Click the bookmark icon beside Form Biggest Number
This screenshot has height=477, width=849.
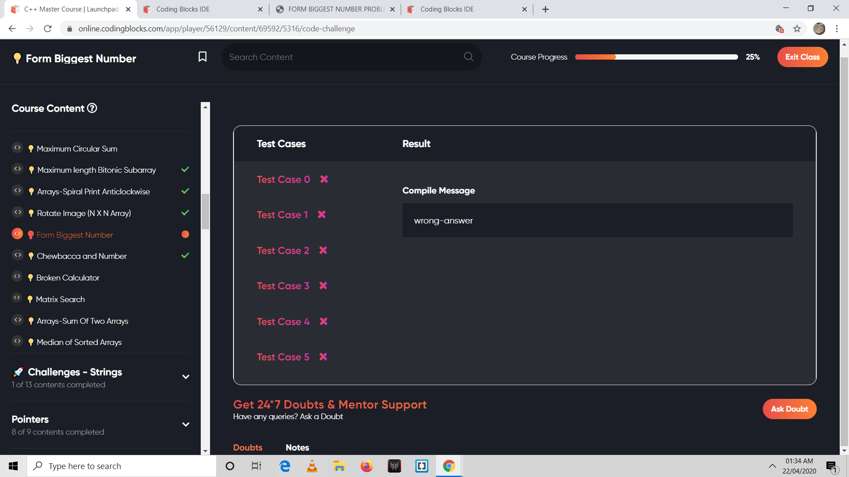pos(203,57)
